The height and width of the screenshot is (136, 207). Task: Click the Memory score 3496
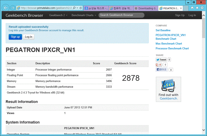[109, 81]
